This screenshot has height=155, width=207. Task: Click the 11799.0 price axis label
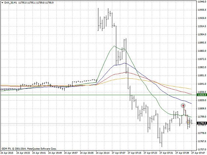tap(202, 117)
